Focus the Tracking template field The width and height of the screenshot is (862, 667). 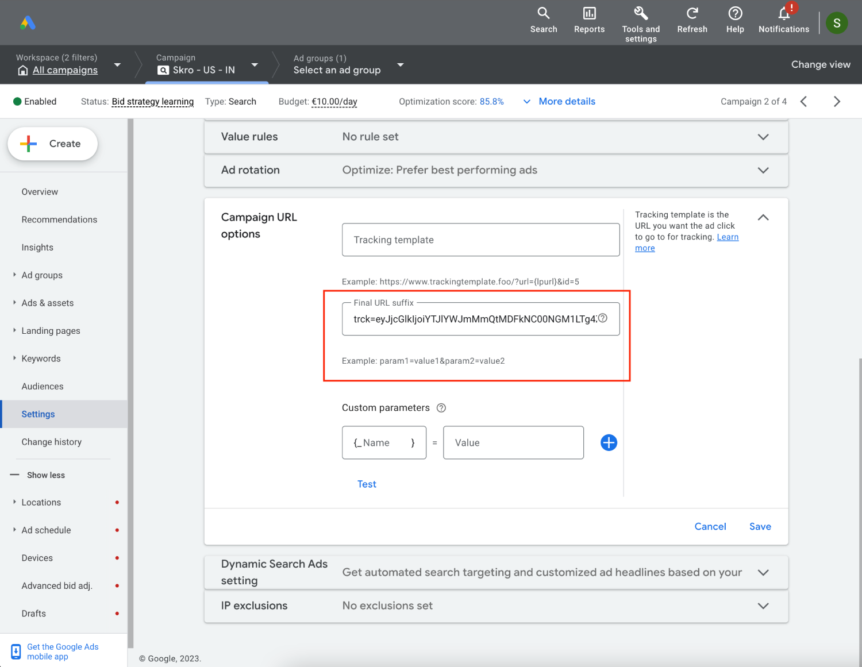[x=480, y=240]
